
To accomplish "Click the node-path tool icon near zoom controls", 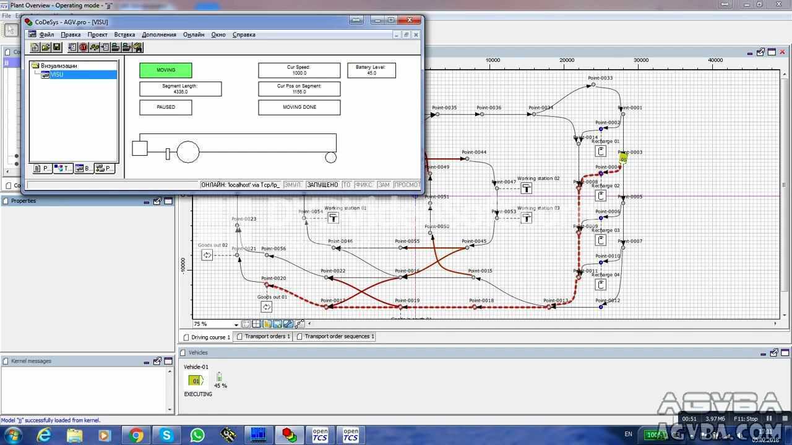I will [x=299, y=323].
